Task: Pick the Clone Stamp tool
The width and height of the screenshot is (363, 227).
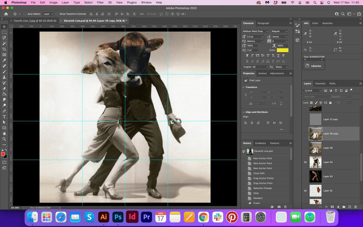Action: 4,77
